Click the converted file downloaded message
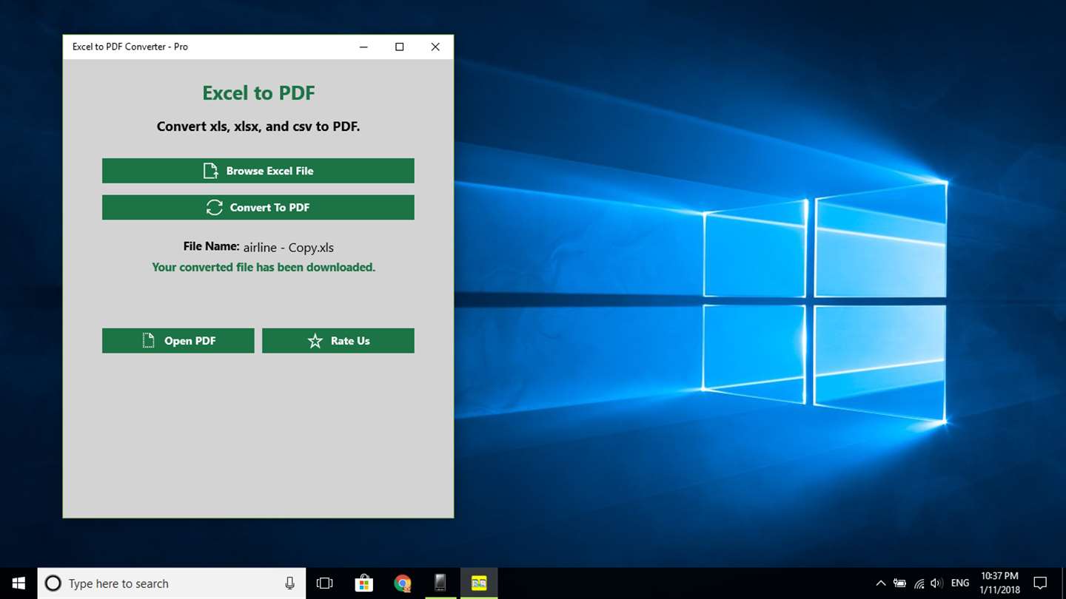 tap(264, 268)
